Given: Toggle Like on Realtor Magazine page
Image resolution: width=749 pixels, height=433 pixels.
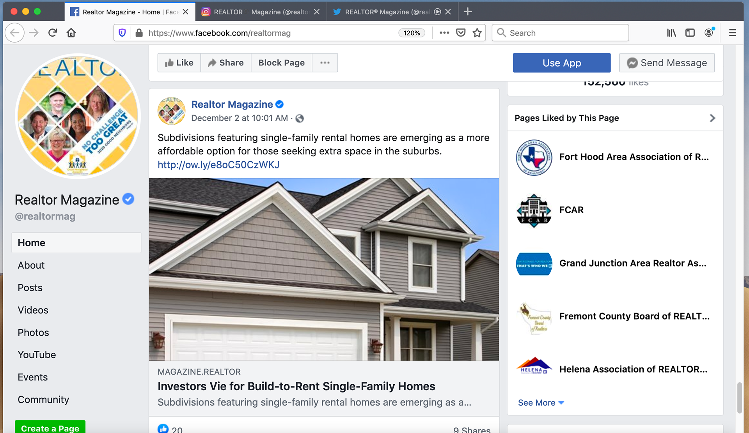Looking at the screenshot, I should 179,63.
